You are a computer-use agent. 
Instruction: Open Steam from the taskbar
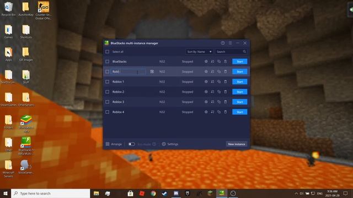pyautogui.click(x=164, y=193)
